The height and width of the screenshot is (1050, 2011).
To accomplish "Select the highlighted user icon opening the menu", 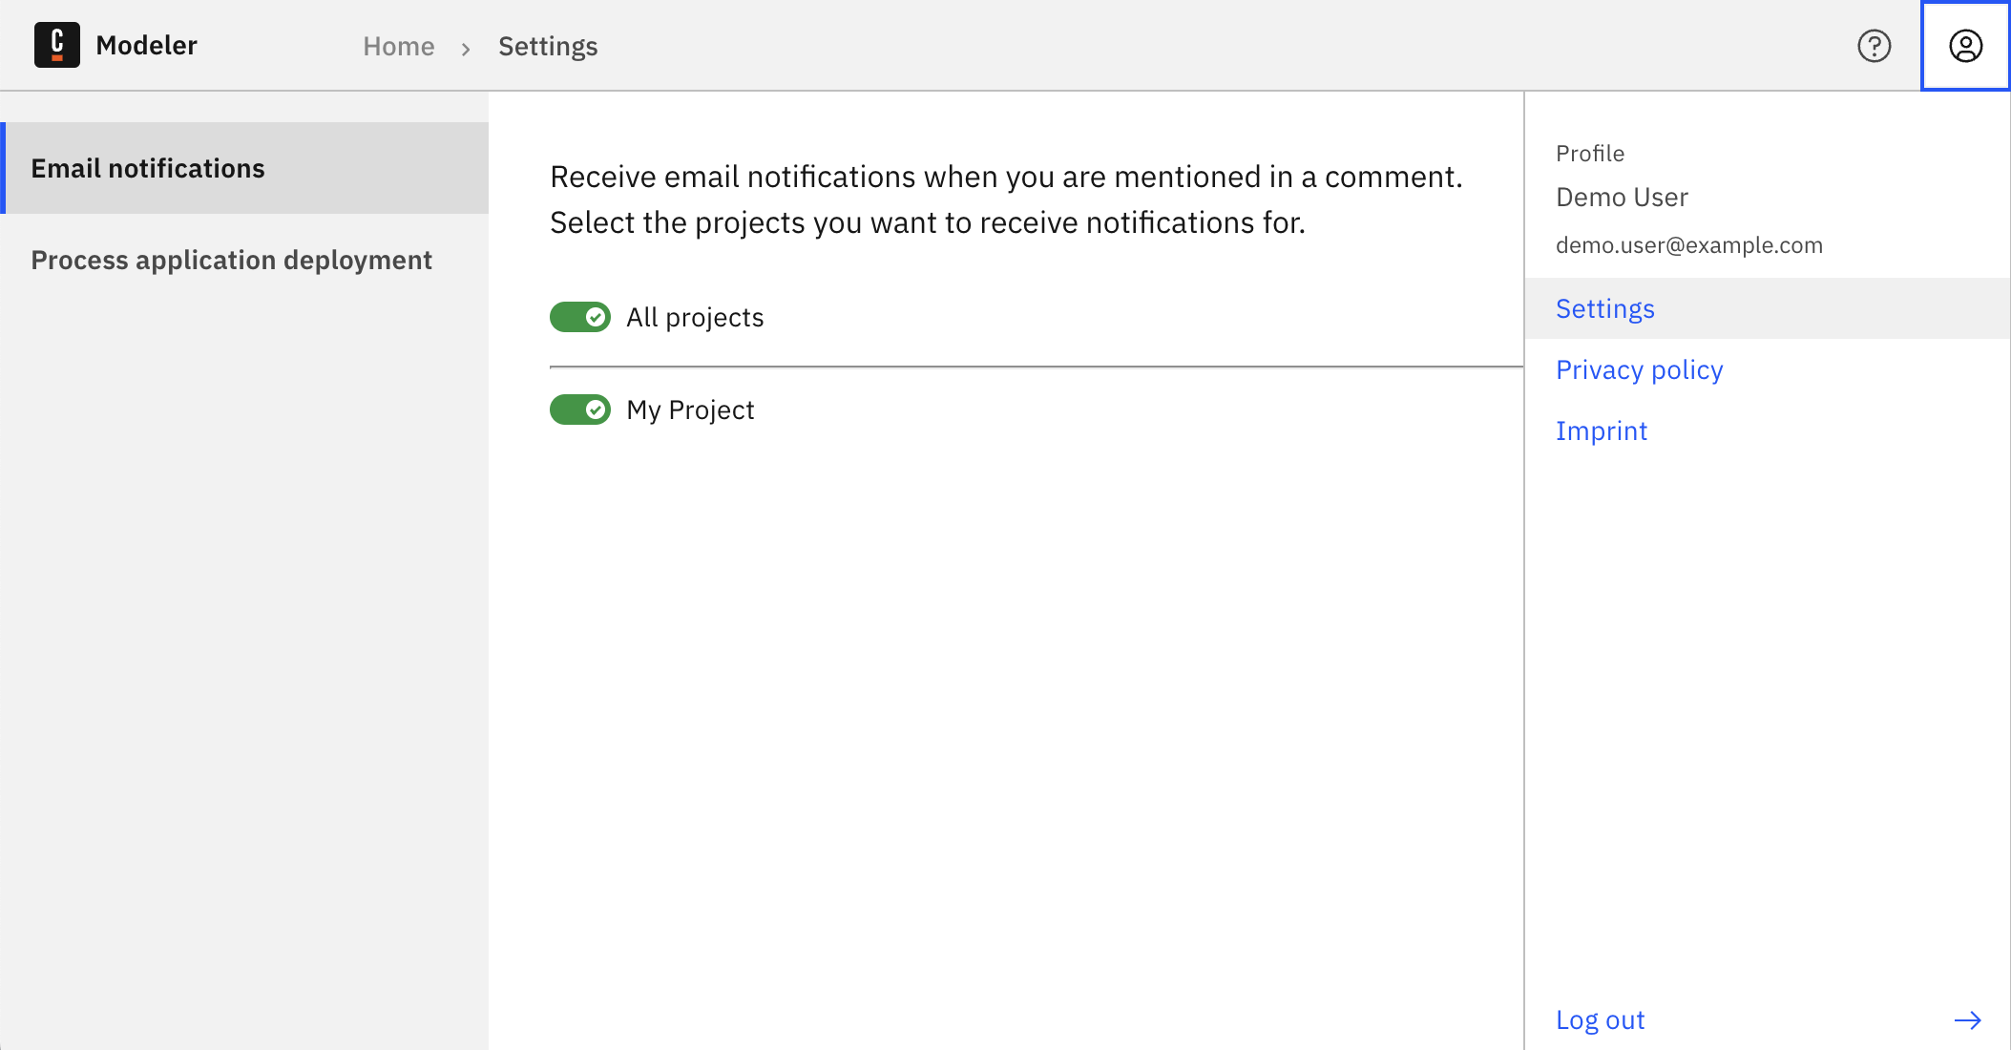I will (x=1965, y=45).
